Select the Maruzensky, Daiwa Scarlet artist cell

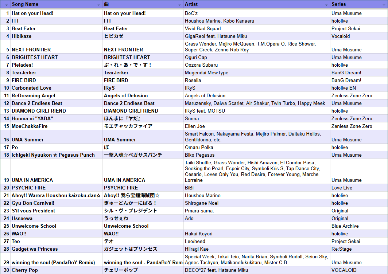[x=257, y=103]
